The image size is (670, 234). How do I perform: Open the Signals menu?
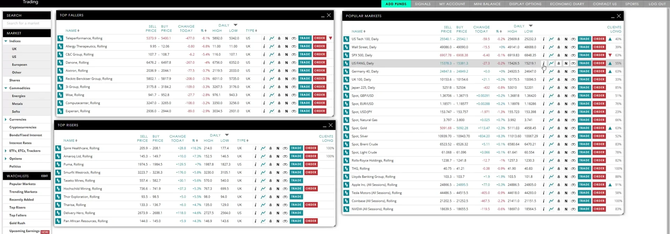(x=423, y=4)
